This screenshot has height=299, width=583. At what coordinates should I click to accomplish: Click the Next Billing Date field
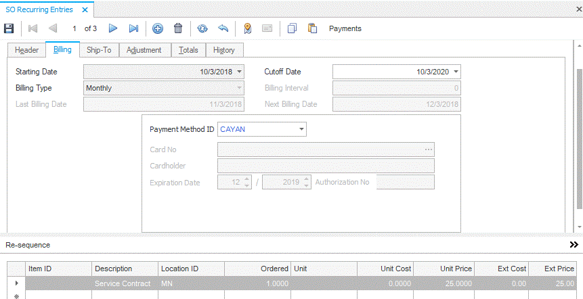pos(397,104)
